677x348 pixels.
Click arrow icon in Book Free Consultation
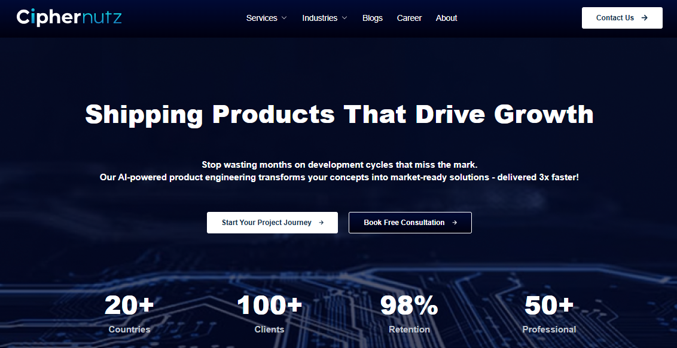tap(455, 223)
